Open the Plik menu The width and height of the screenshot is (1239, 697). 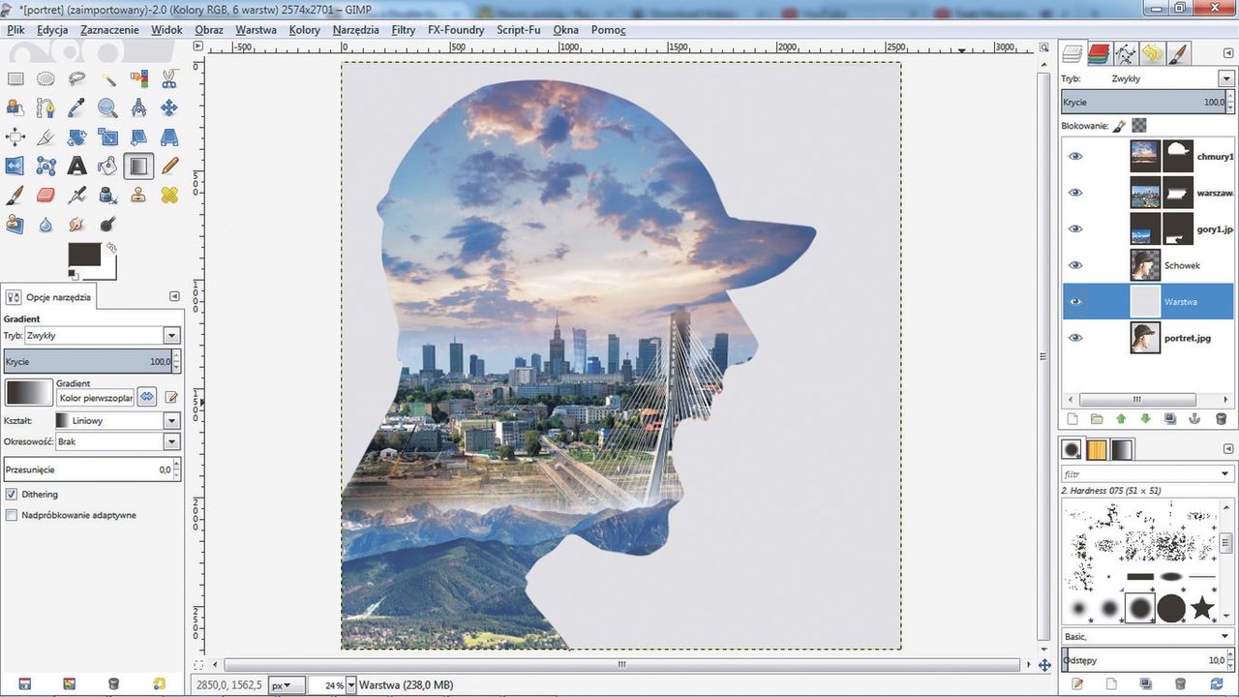[15, 30]
